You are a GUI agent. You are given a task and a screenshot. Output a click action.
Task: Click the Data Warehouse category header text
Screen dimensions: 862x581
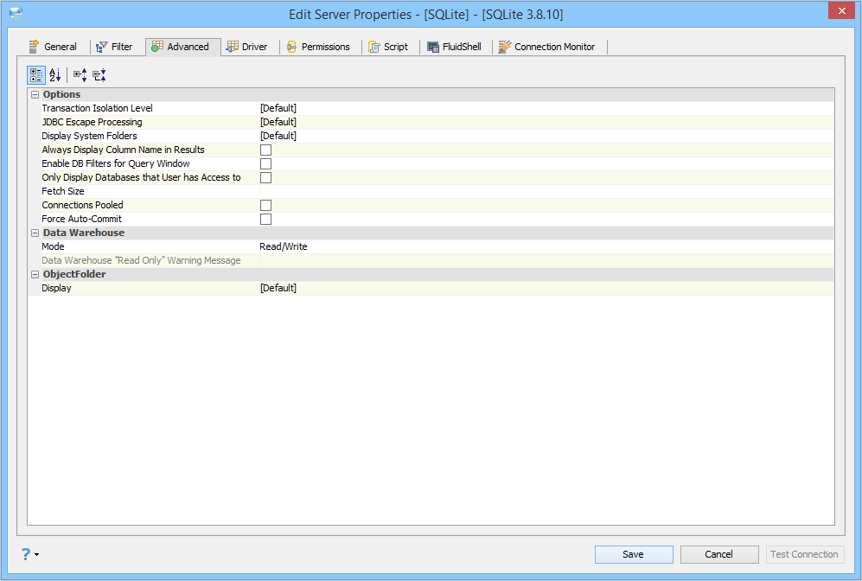tap(84, 233)
